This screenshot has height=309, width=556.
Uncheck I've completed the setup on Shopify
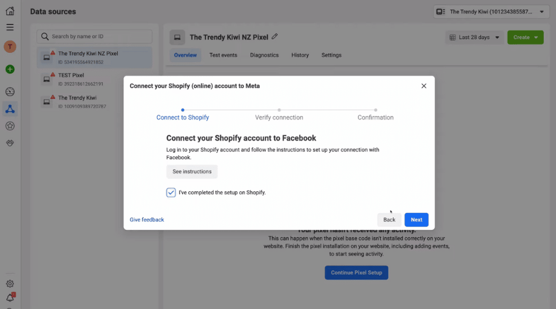171,192
